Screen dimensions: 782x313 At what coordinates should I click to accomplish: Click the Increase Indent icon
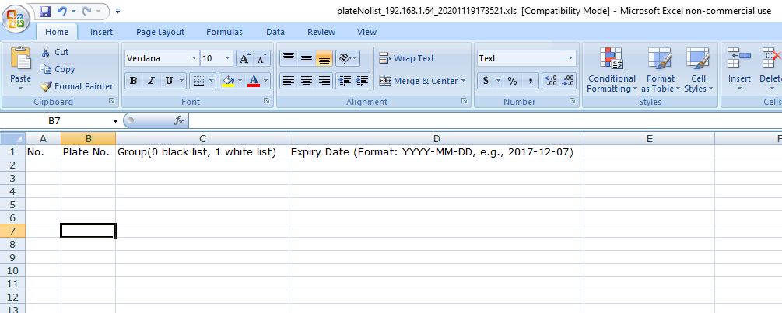(x=362, y=81)
